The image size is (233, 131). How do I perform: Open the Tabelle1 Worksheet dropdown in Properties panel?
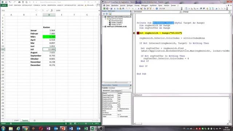[130, 88]
